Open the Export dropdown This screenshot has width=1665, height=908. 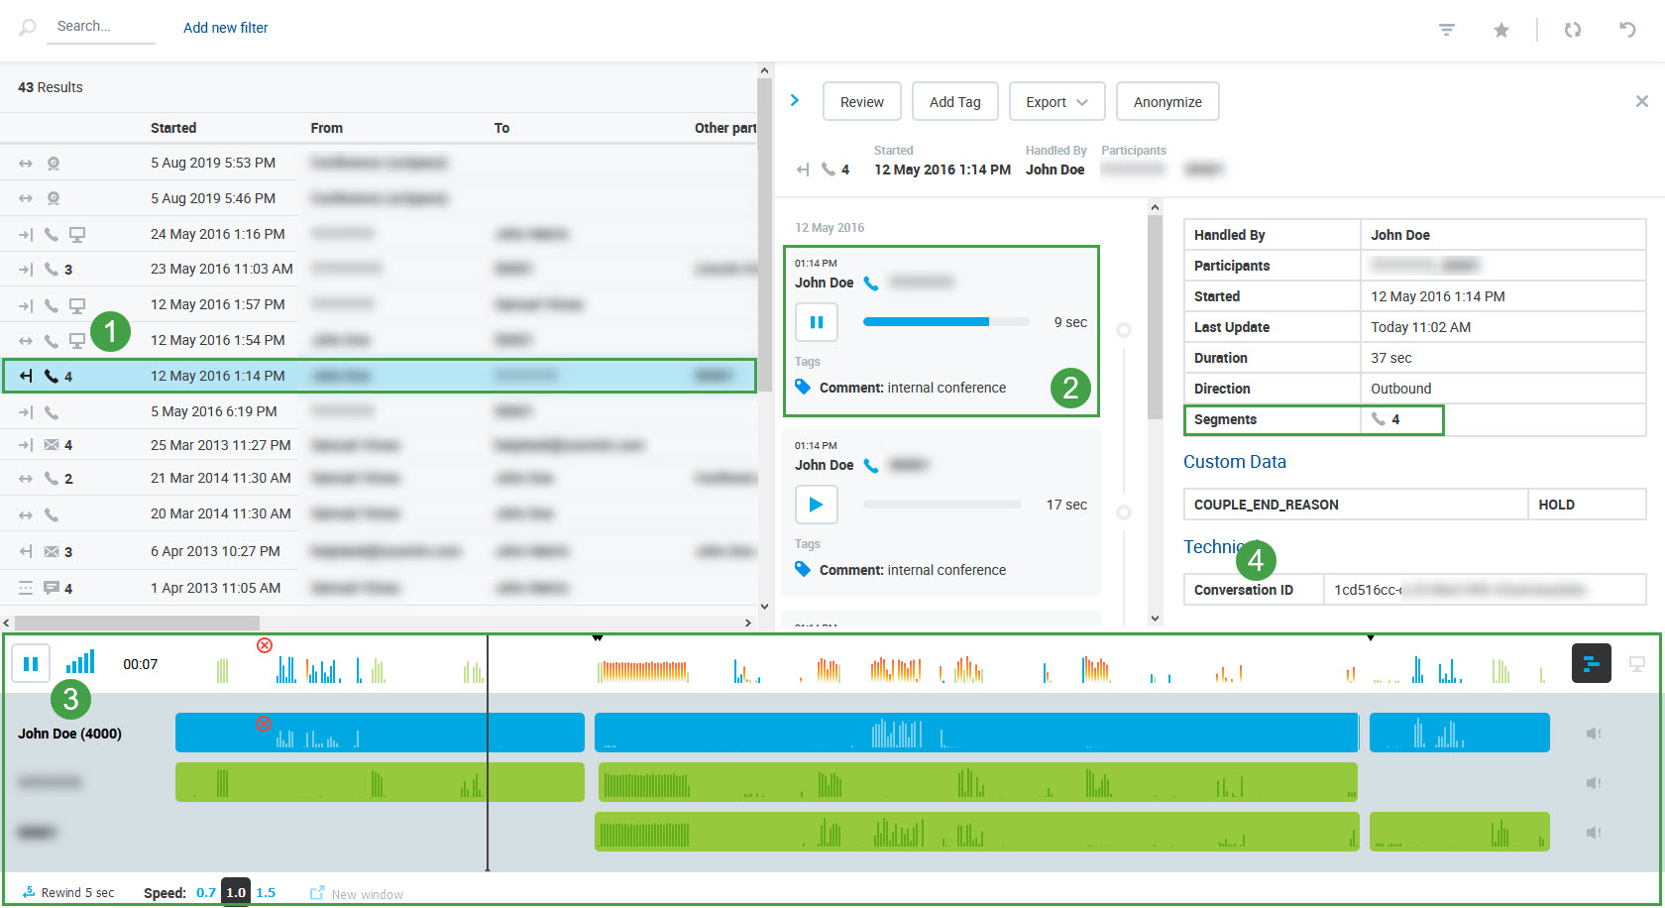[x=1056, y=102]
